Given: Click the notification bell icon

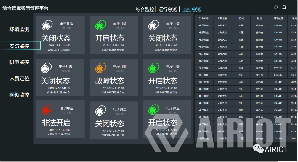Looking at the screenshot, I should pyautogui.click(x=284, y=7).
